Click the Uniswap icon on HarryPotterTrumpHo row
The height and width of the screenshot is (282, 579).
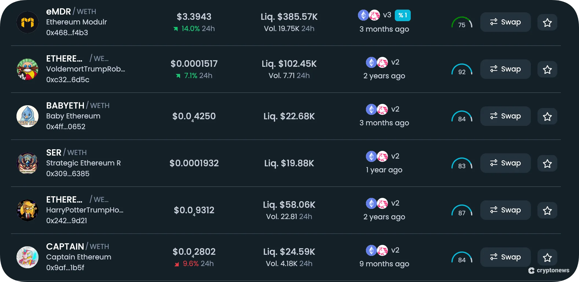pyautogui.click(x=382, y=203)
